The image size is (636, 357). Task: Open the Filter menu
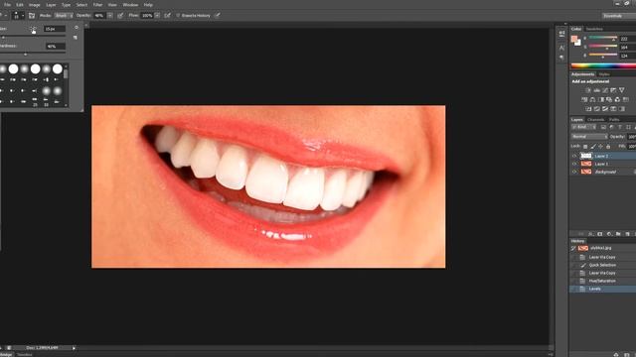(97, 5)
